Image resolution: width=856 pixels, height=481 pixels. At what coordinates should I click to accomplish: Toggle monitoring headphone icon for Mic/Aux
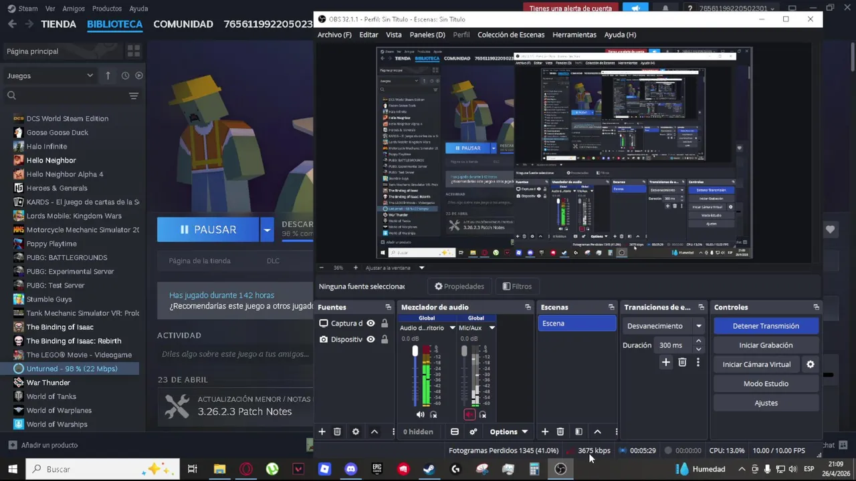click(x=483, y=415)
